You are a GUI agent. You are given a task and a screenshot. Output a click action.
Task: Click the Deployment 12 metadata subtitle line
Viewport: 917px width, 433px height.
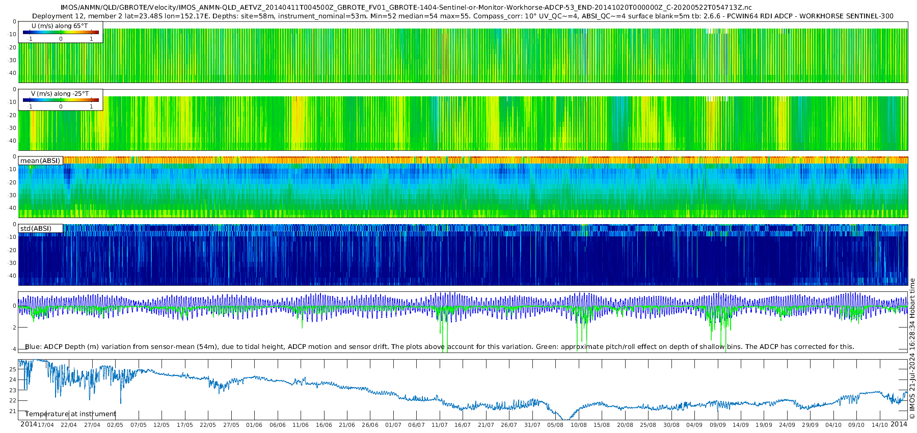coord(463,16)
